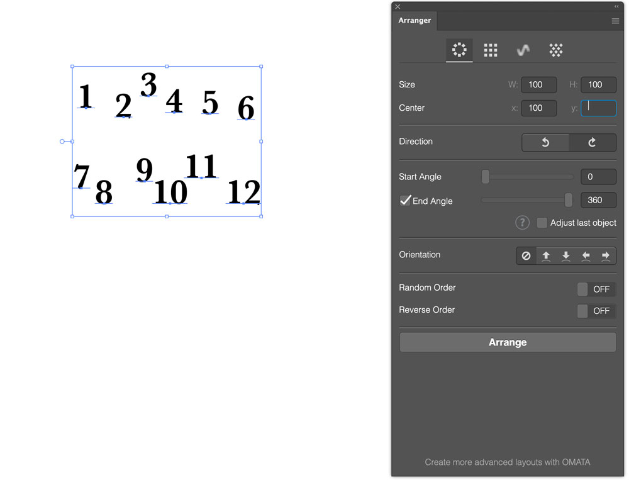Set direction to clockwise
629x480 pixels.
pyautogui.click(x=592, y=142)
